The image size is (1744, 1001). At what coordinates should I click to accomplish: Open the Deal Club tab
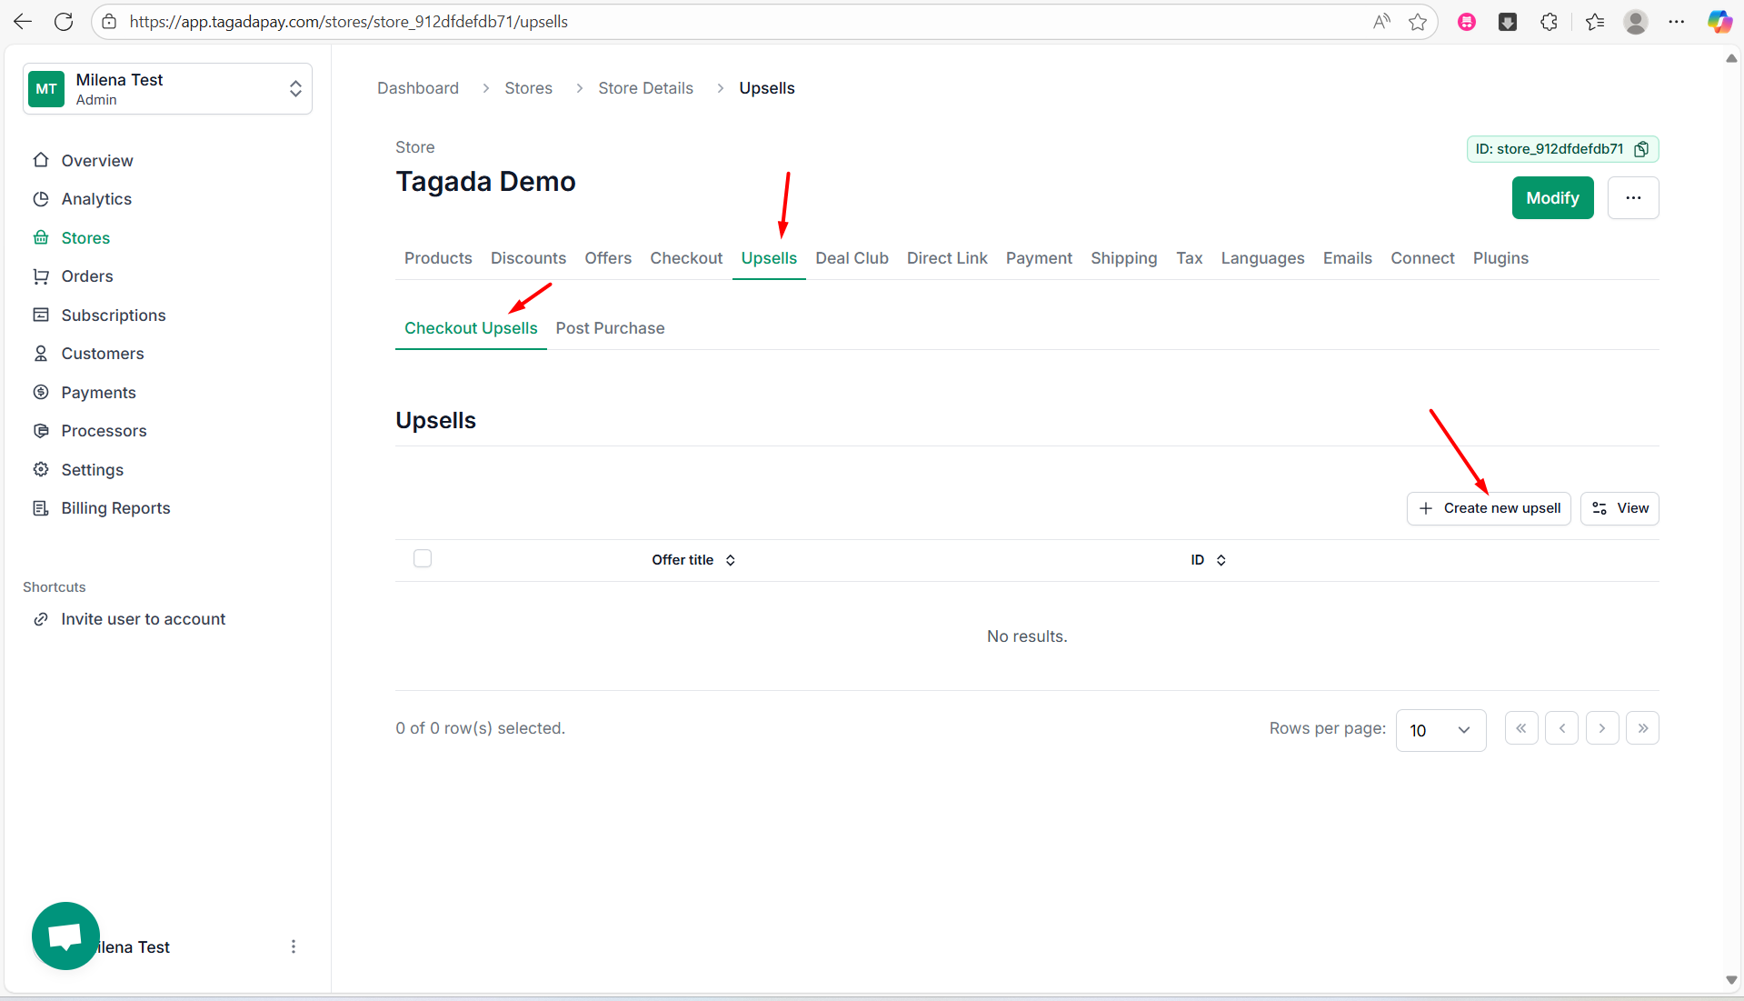click(x=852, y=258)
